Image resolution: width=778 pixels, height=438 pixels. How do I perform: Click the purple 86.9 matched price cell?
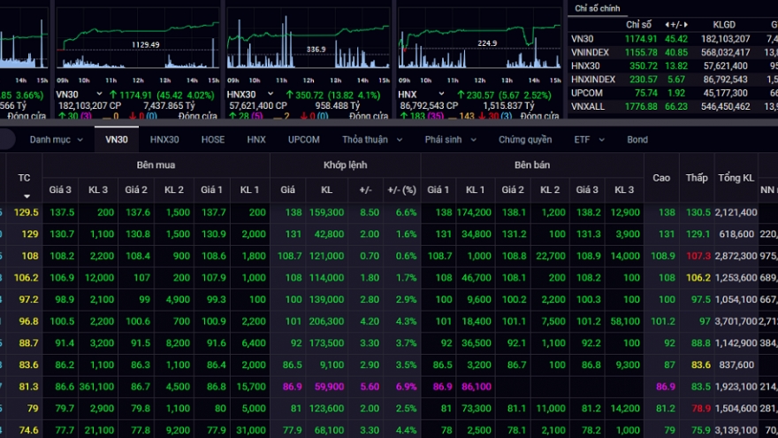point(288,387)
